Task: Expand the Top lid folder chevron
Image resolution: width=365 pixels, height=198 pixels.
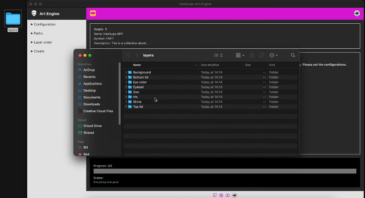Action: 126,107
